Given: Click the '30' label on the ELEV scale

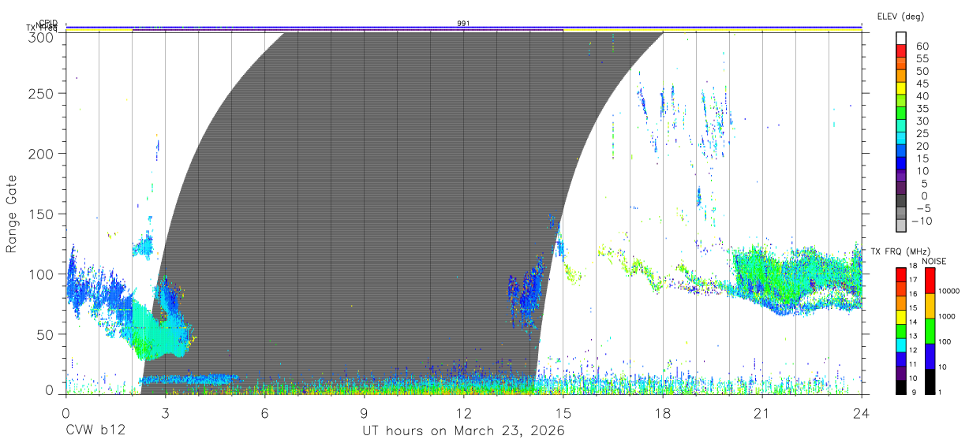Looking at the screenshot, I should point(922,121).
